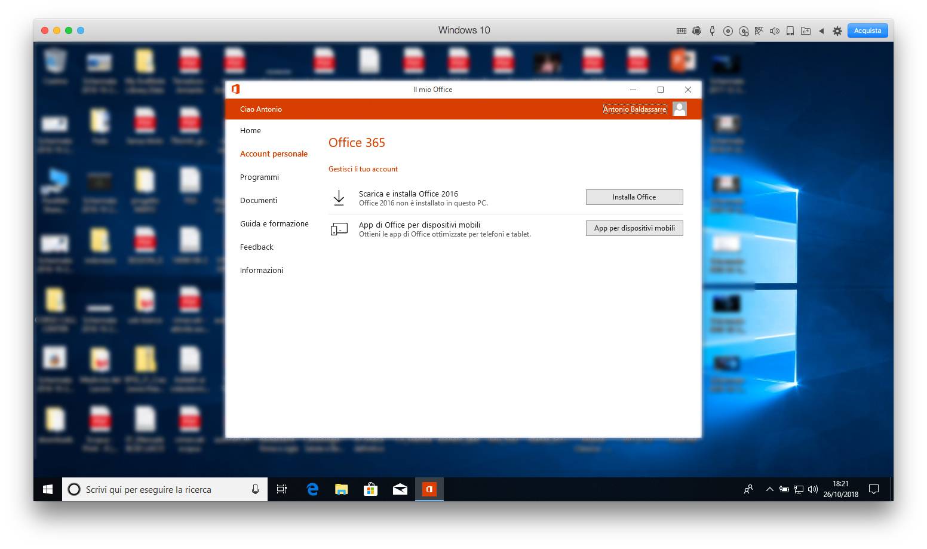Click the user avatar picture in orange bar
Image resolution: width=927 pixels, height=549 pixels.
[x=680, y=109]
